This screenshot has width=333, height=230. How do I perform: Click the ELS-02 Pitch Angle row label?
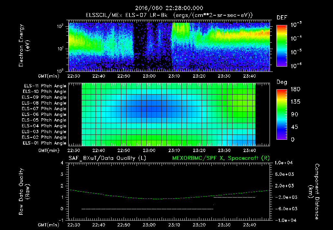44,137
